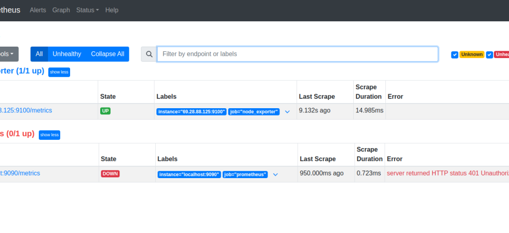The width and height of the screenshot is (509, 233).
Task: Open the Help menu item
Action: 112,10
